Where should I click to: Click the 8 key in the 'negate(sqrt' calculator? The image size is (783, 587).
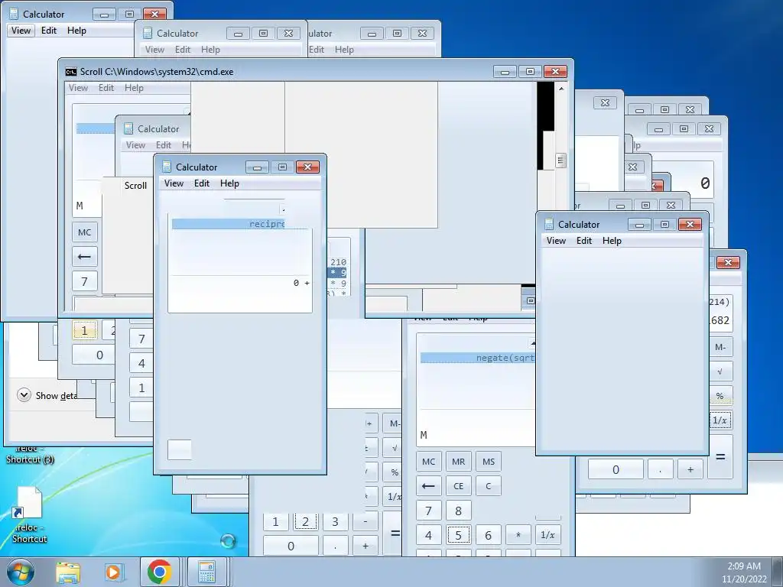[x=459, y=511]
